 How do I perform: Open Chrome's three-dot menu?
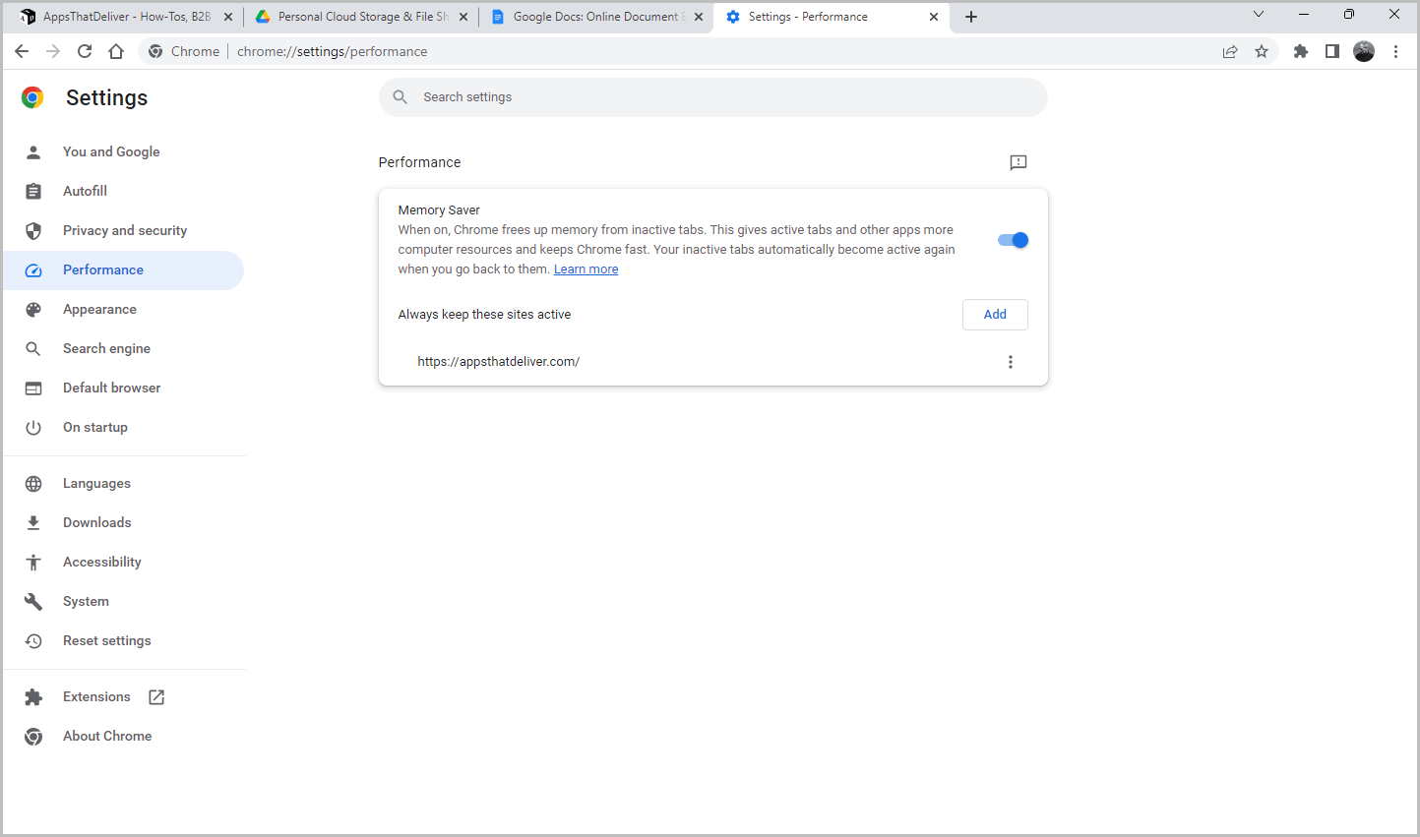coord(1396,50)
